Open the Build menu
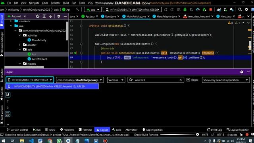Image resolution: width=254 pixels, height=143 pixels. pyautogui.click(x=66, y=3)
